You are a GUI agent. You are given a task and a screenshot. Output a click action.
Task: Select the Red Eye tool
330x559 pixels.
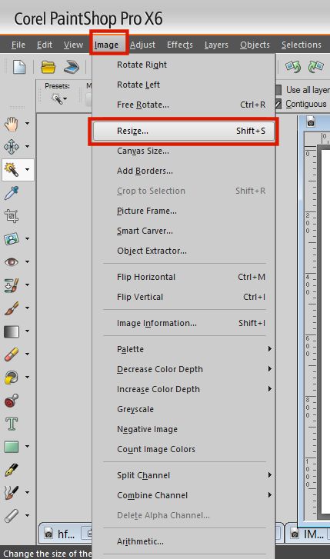[x=12, y=262]
